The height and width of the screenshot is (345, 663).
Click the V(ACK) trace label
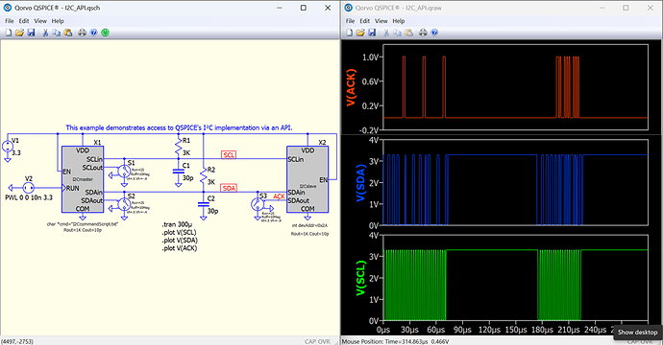(x=352, y=87)
